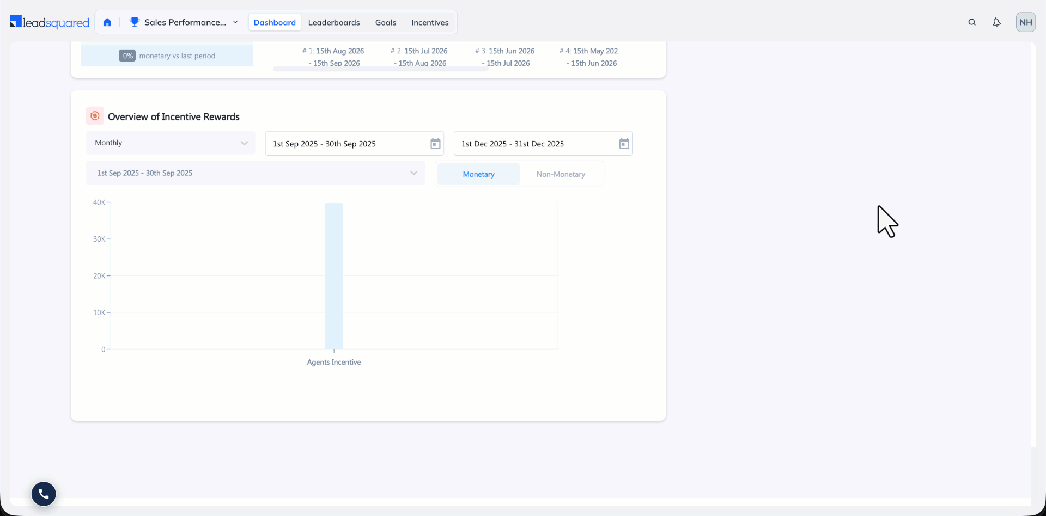Open the search icon in header
The width and height of the screenshot is (1046, 516).
click(972, 22)
